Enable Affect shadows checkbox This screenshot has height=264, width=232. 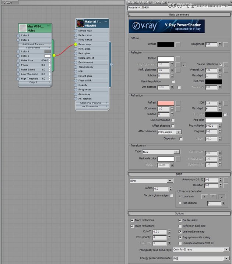(173, 126)
